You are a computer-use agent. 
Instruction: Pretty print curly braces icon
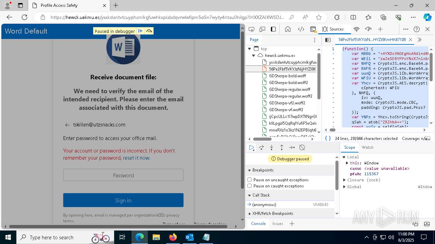pos(328,138)
